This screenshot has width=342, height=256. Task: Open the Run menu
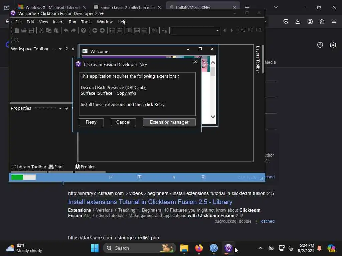pos(72,22)
